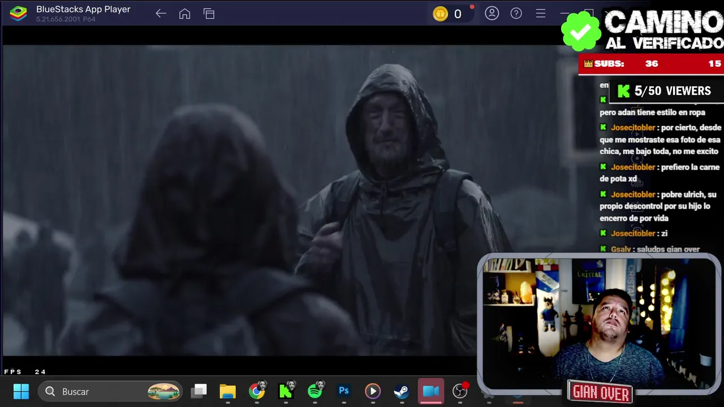The width and height of the screenshot is (724, 407).
Task: Click the Kick logo beside the viewers goal
Action: (624, 91)
